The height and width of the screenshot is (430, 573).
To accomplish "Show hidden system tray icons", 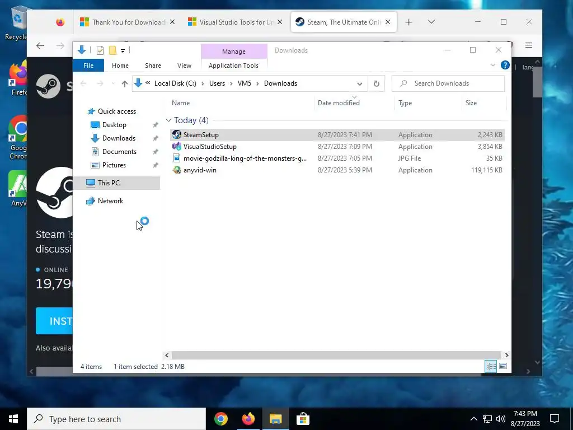I will (x=473, y=419).
